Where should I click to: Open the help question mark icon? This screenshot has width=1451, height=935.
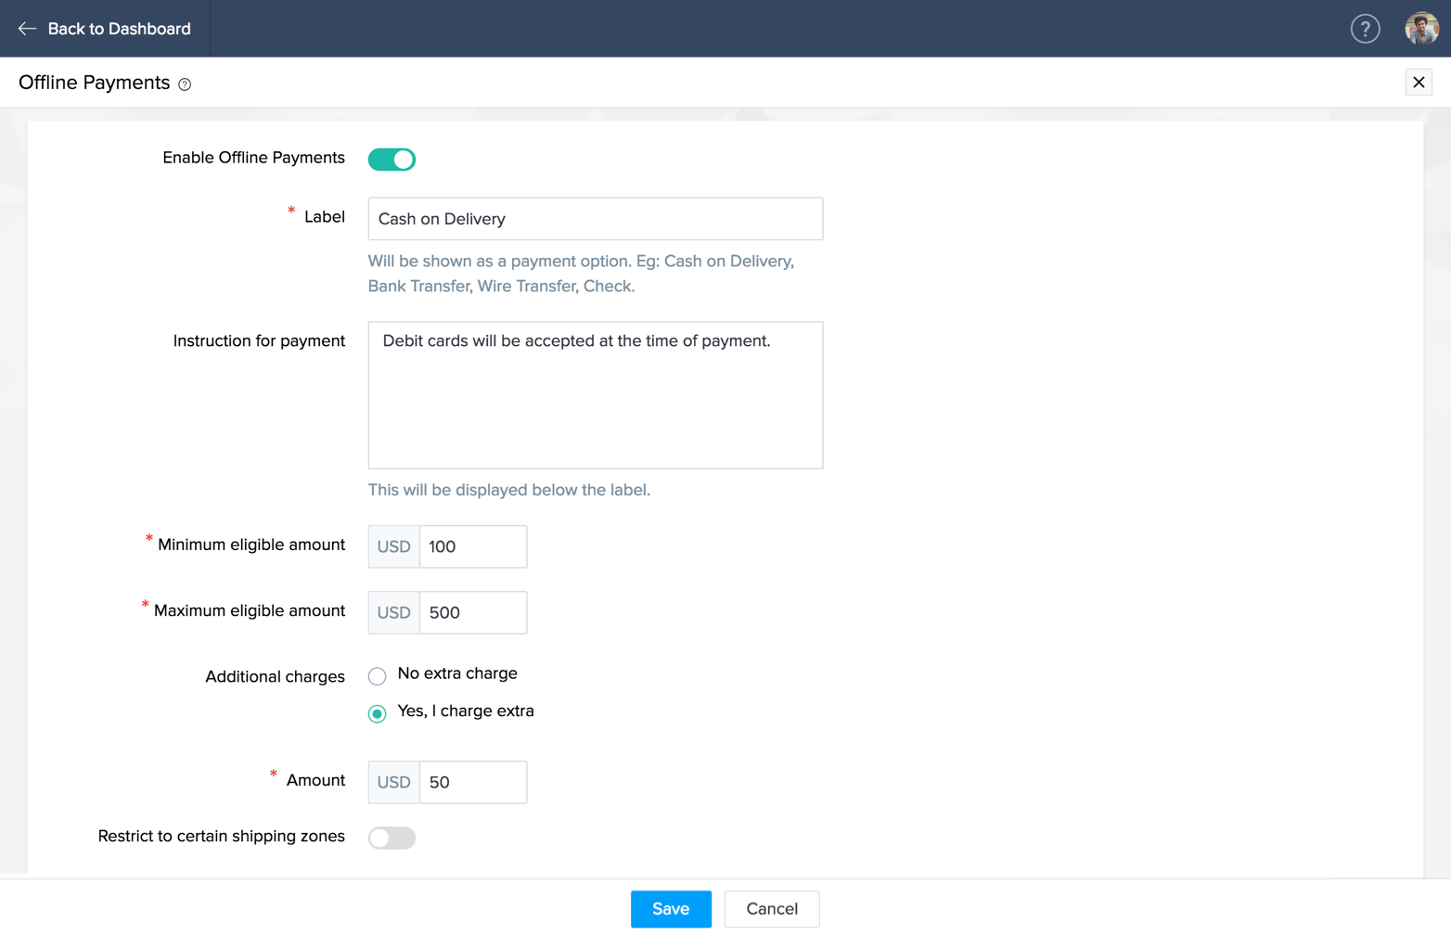tap(1365, 29)
